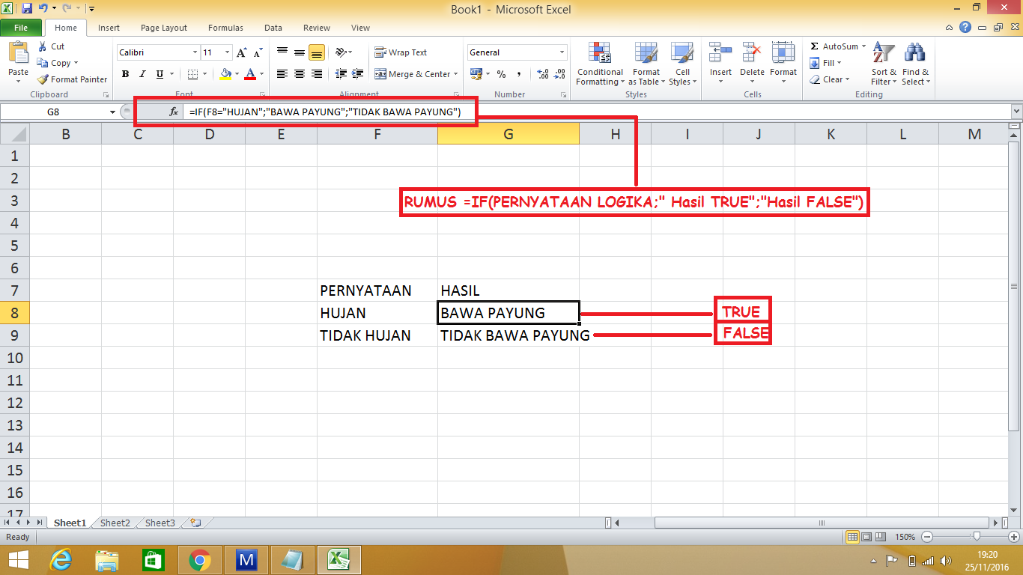Select cell F9 containing TIDAK HUJAN
The height and width of the screenshot is (575, 1023).
pos(377,335)
